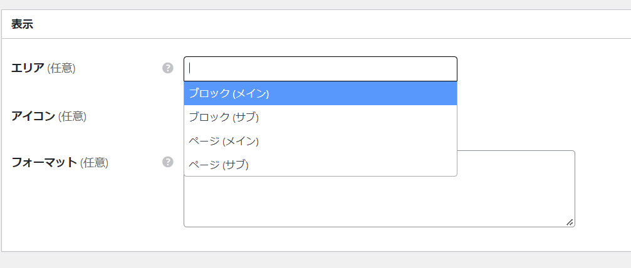Click the フォーマット field label
The image size is (631, 268).
[x=44, y=163]
